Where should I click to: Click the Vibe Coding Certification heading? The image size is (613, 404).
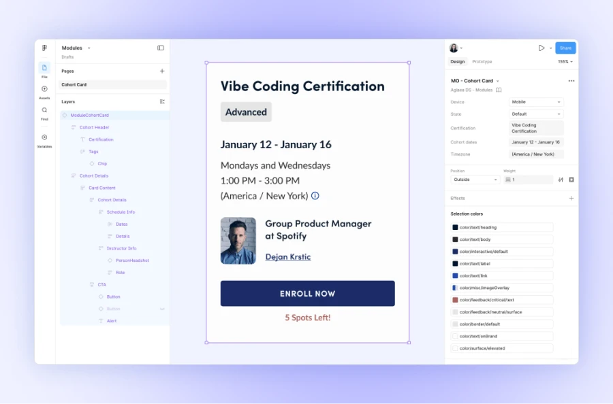302,86
